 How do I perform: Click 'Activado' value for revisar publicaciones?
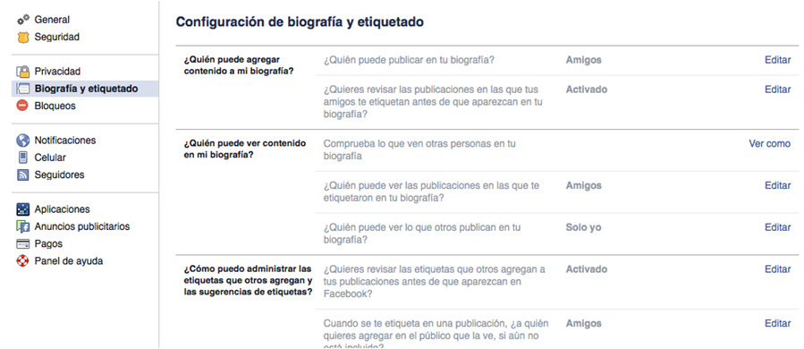pos(587,89)
